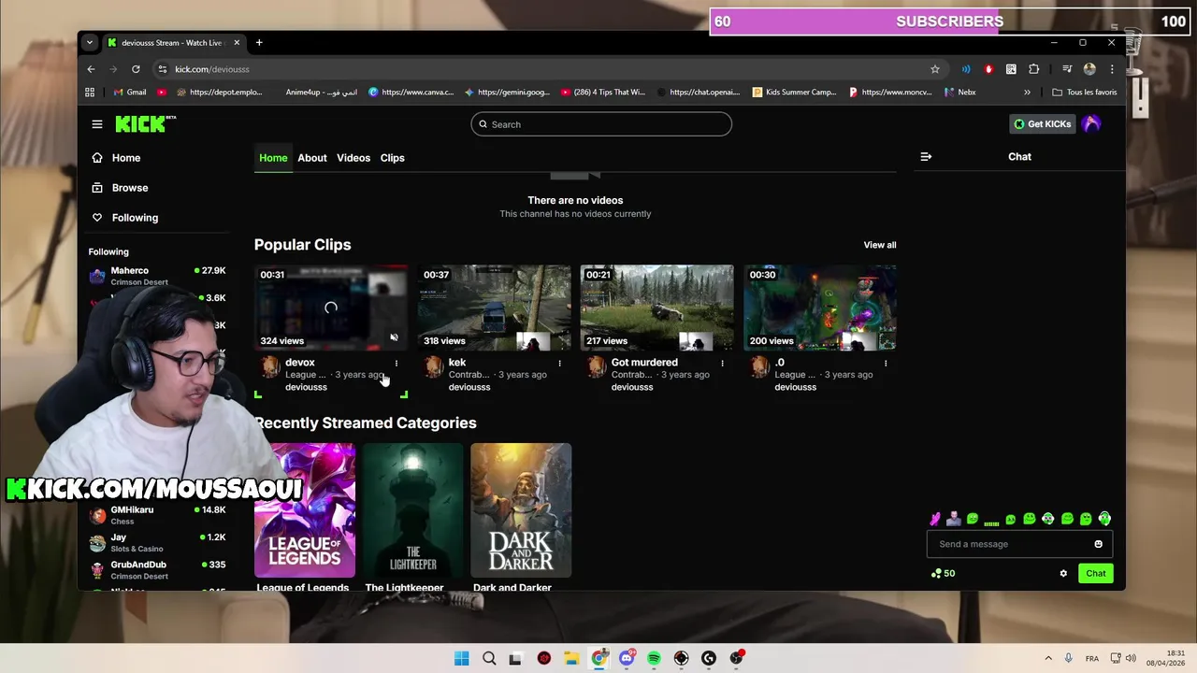
Task: Open The Lightkeeper category card
Action: [x=413, y=510]
